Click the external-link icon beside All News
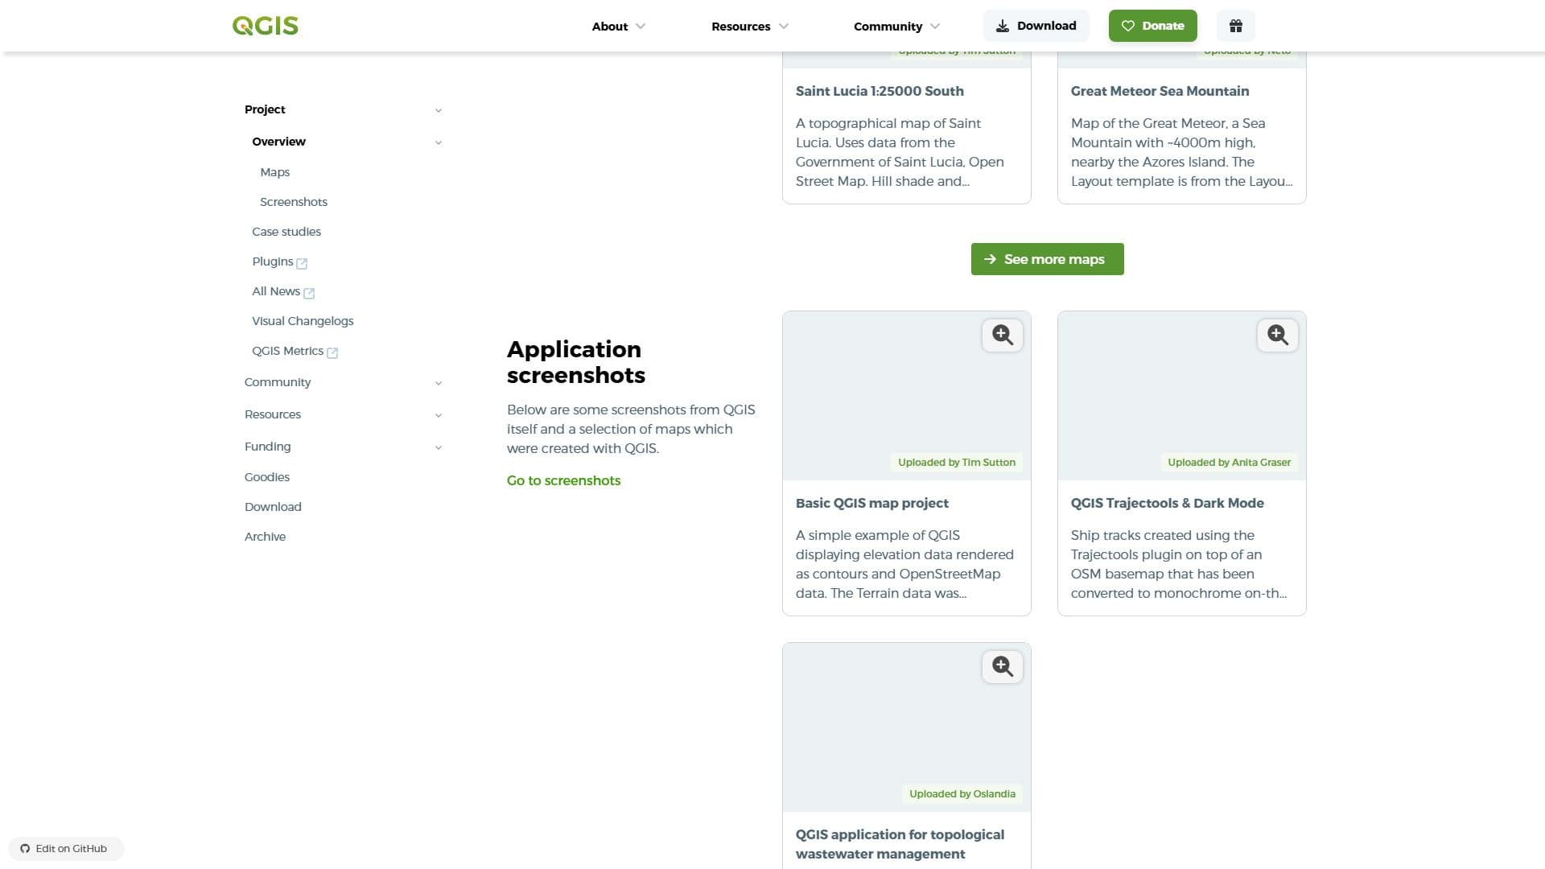 [309, 293]
